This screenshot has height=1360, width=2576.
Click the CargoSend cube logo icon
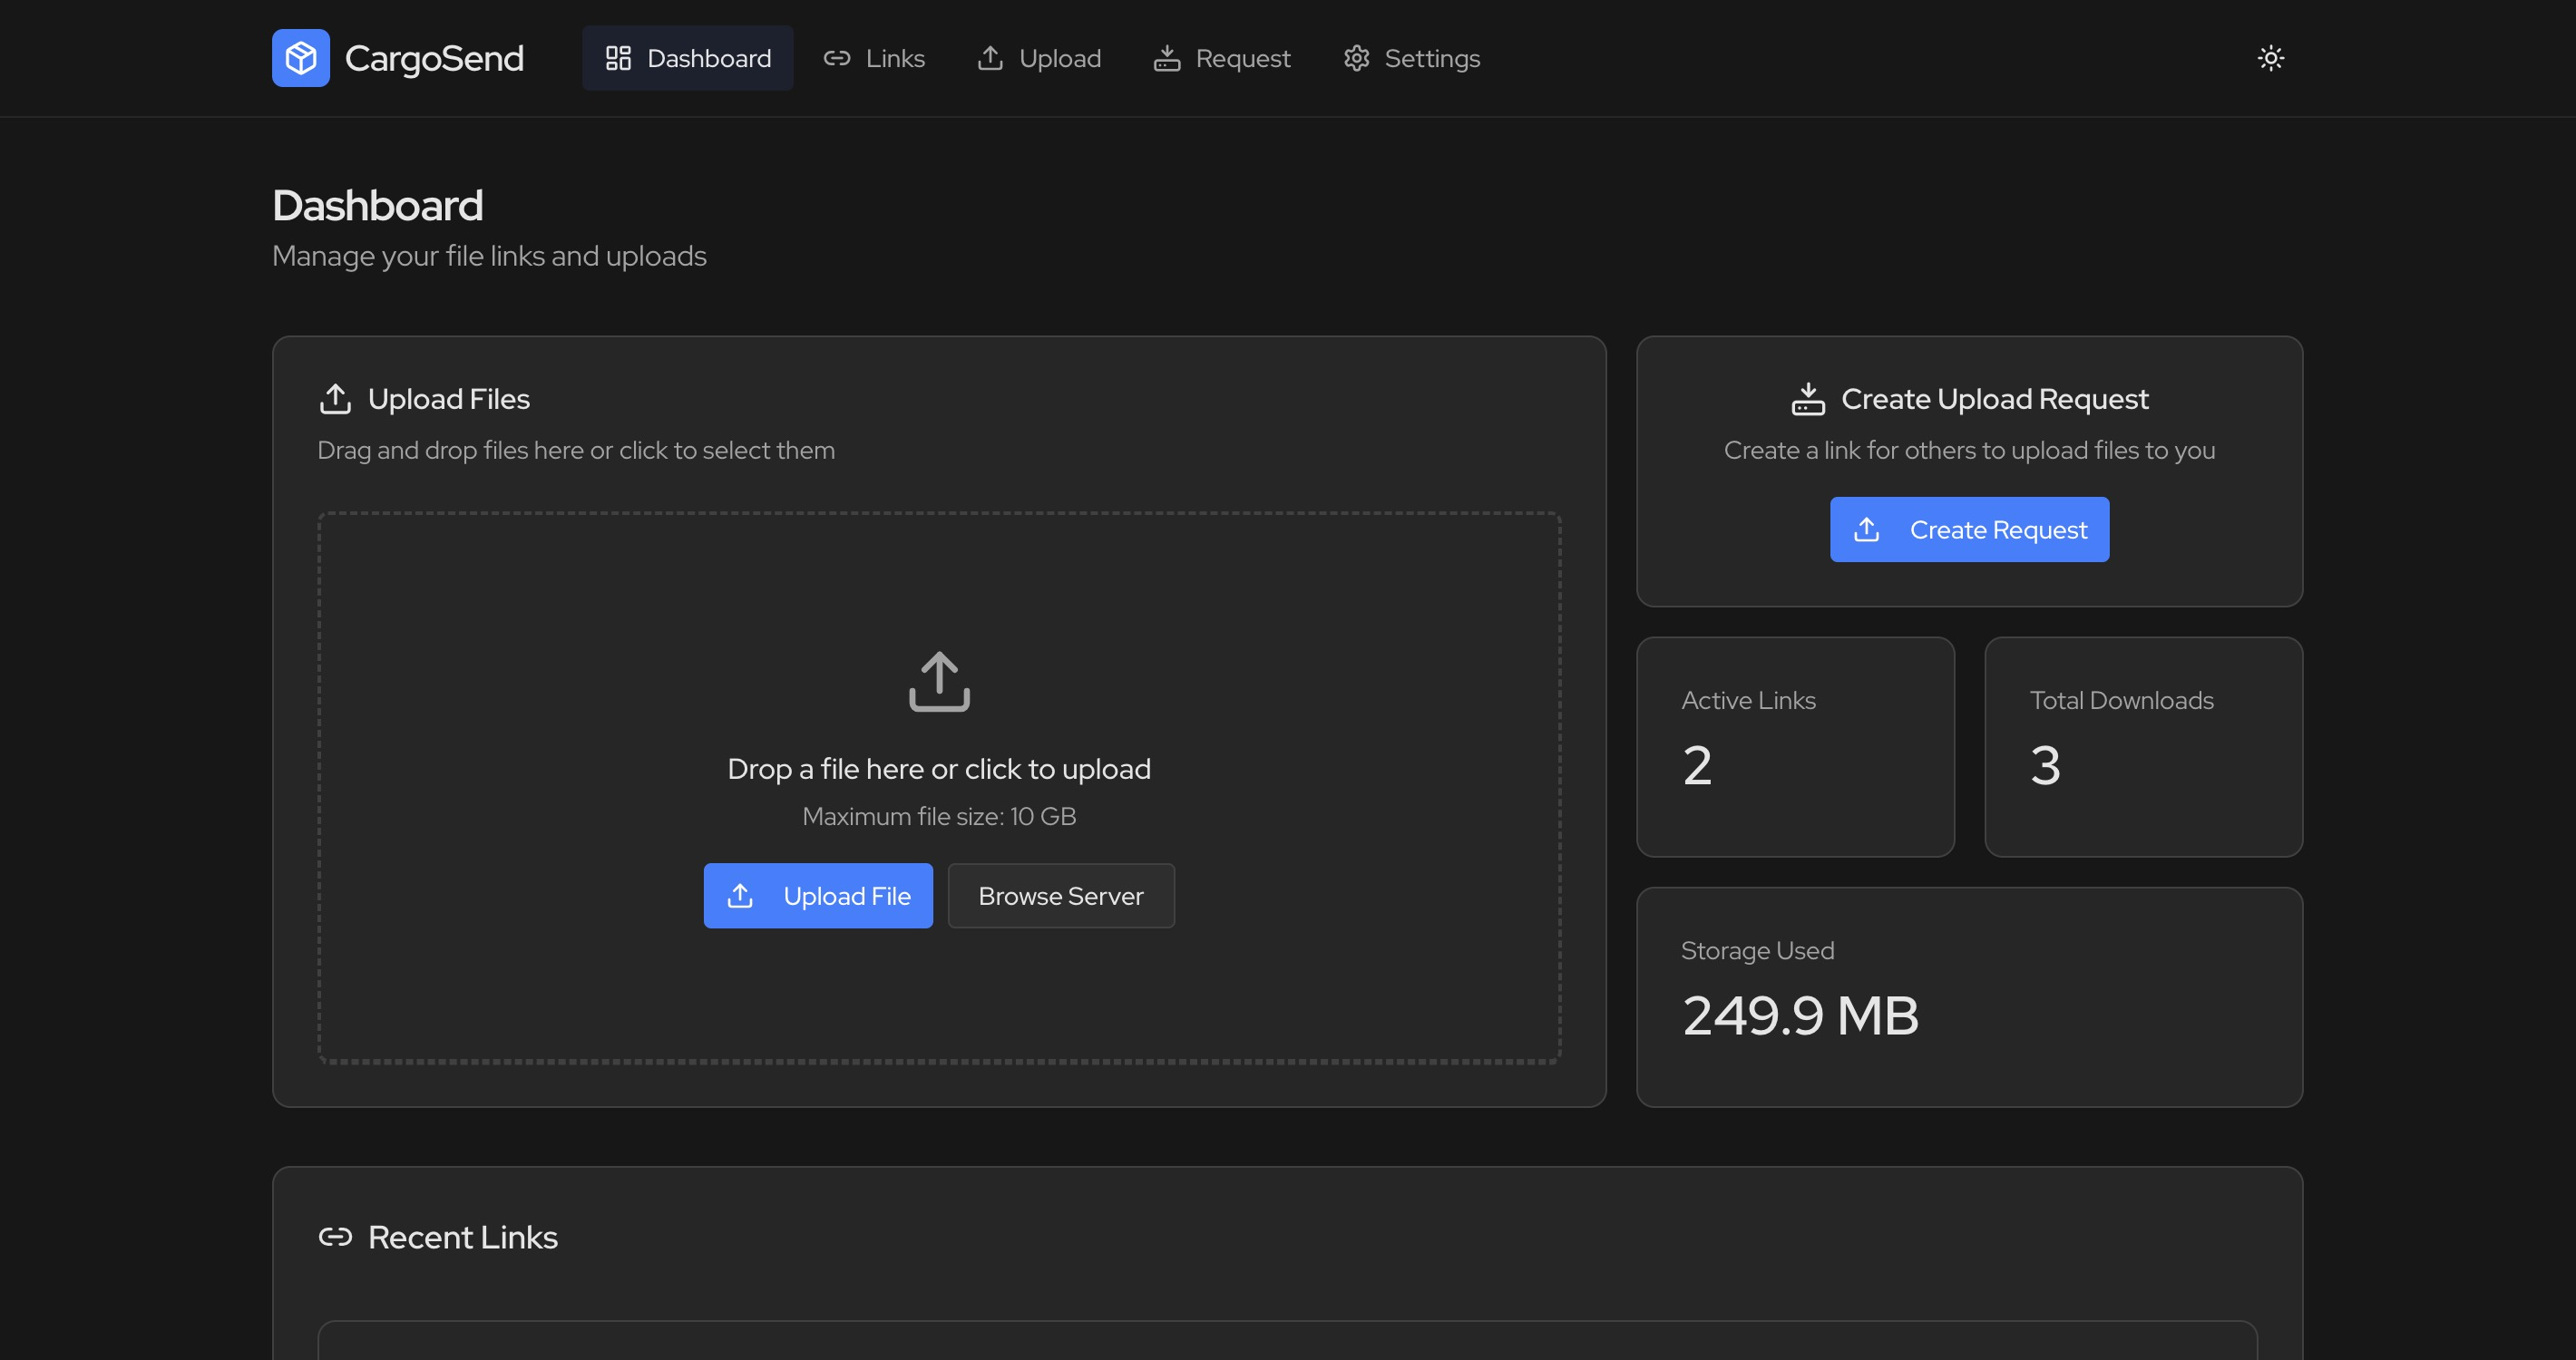click(301, 58)
